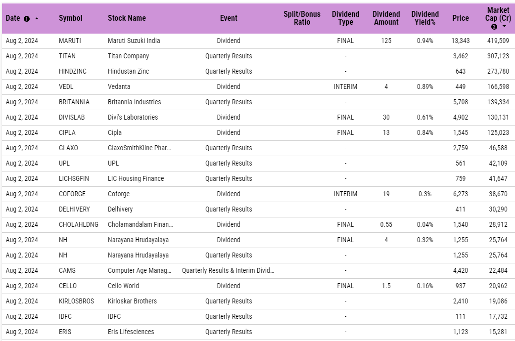Sort by Split/Bonus Ratio column header
This screenshot has width=515, height=341.
point(302,18)
